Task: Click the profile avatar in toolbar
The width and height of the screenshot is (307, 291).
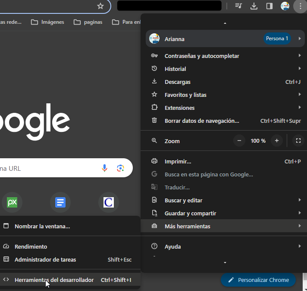Action: (x=285, y=6)
